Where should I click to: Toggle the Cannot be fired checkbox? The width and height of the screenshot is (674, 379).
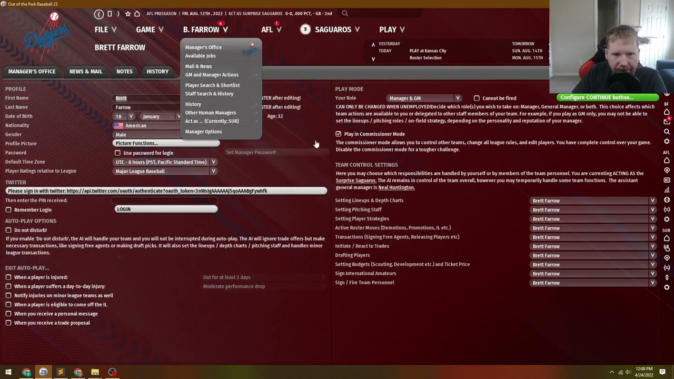[477, 98]
